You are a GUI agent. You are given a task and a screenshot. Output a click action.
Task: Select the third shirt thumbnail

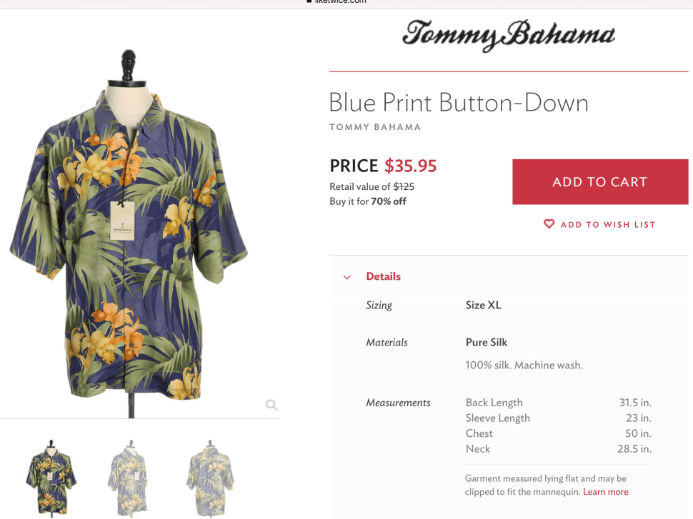[x=210, y=476]
